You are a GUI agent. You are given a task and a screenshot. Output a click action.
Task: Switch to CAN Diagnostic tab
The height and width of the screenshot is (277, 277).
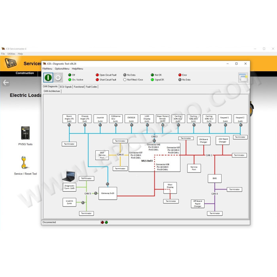[x=50, y=87]
